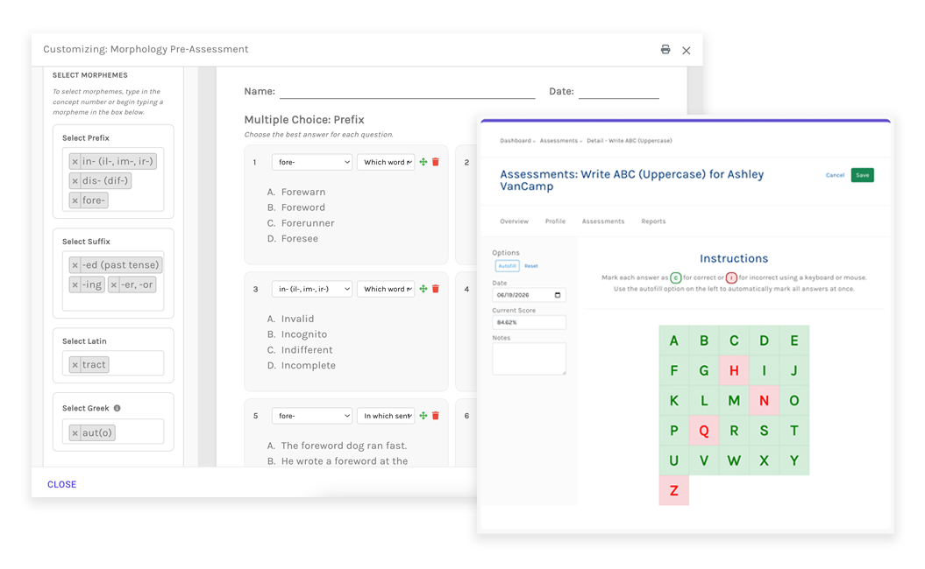Click the green Save button
This screenshot has width=925, height=569.
coord(862,175)
